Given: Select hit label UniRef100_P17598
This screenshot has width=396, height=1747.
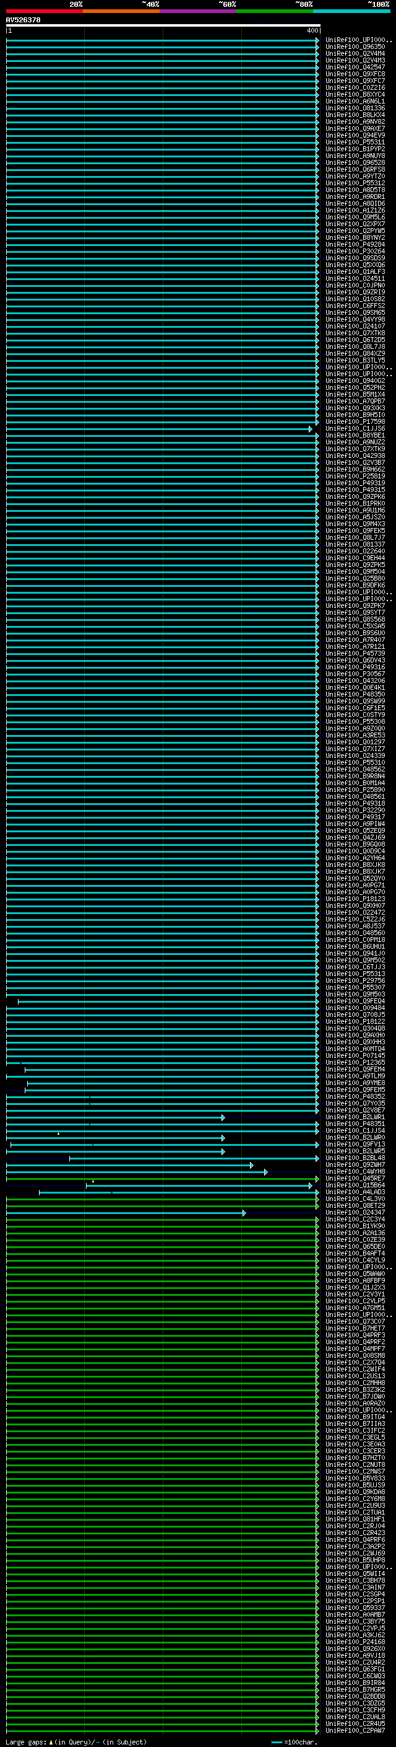Looking at the screenshot, I should [355, 422].
